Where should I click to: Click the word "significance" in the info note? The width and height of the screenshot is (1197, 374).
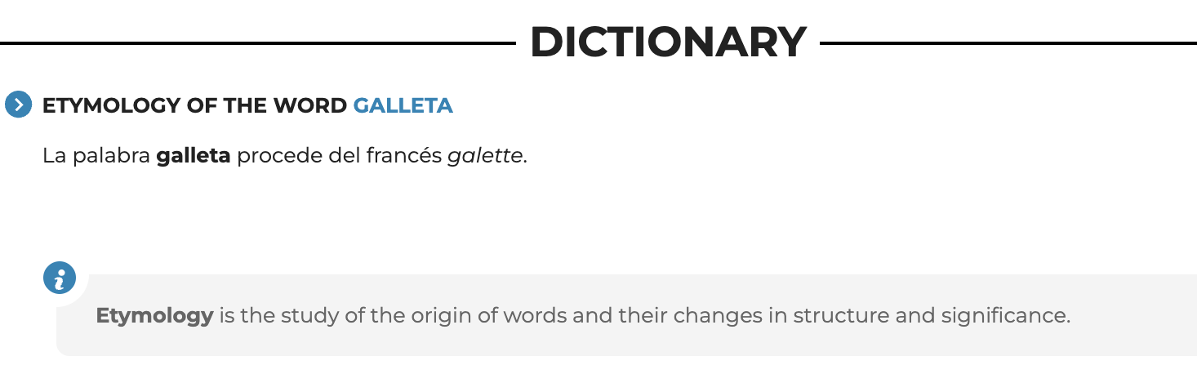[x=1005, y=316]
